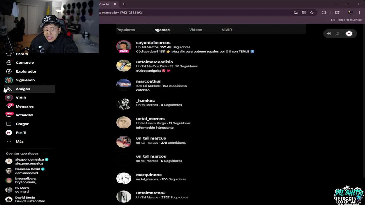Image resolution: width=365 pixels, height=205 pixels.
Task: Select the agentes tab
Action: click(x=162, y=30)
